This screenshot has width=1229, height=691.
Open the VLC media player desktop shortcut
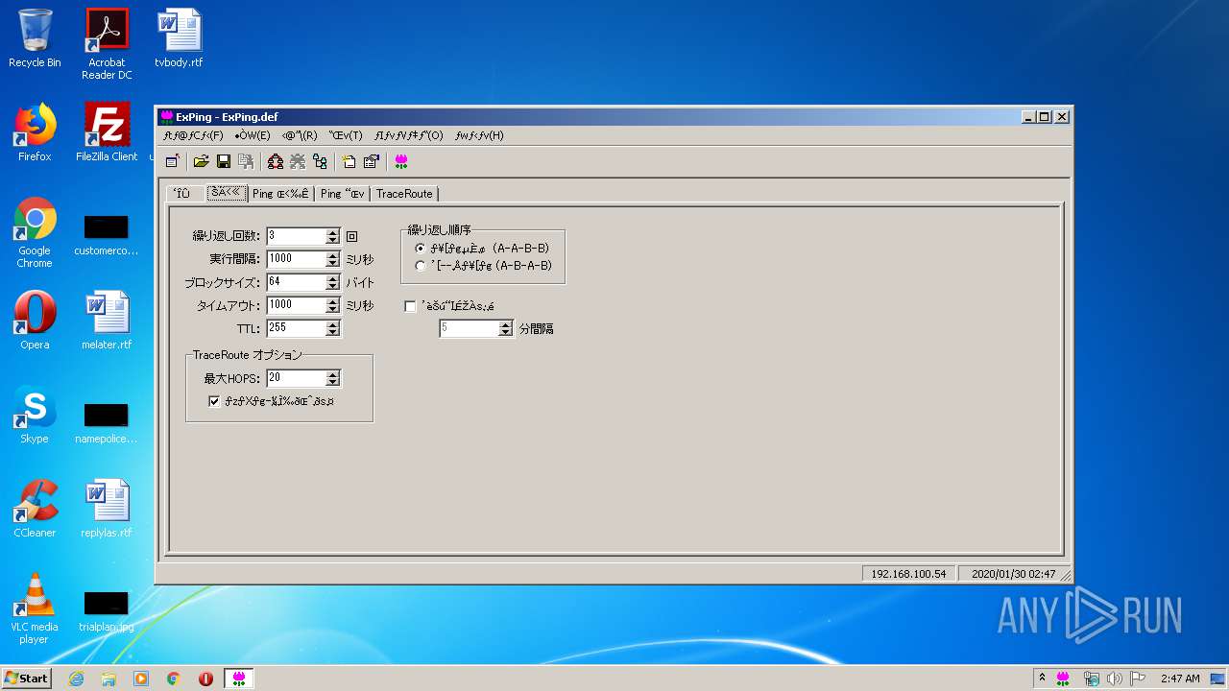click(x=35, y=609)
